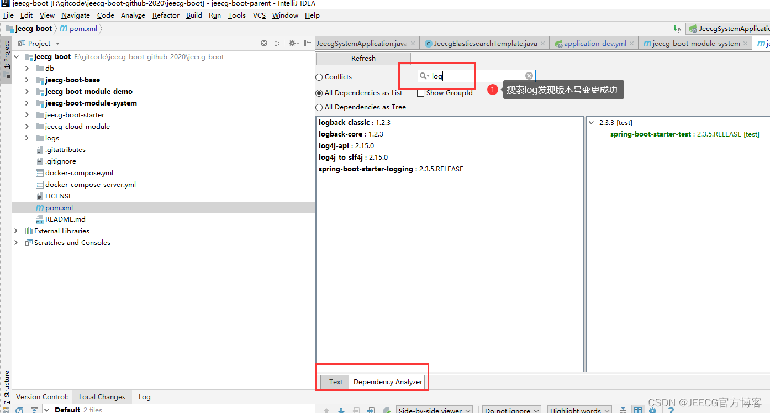Expand the jeecg-cloud-module folder
This screenshot has width=770, height=413.
tap(27, 127)
